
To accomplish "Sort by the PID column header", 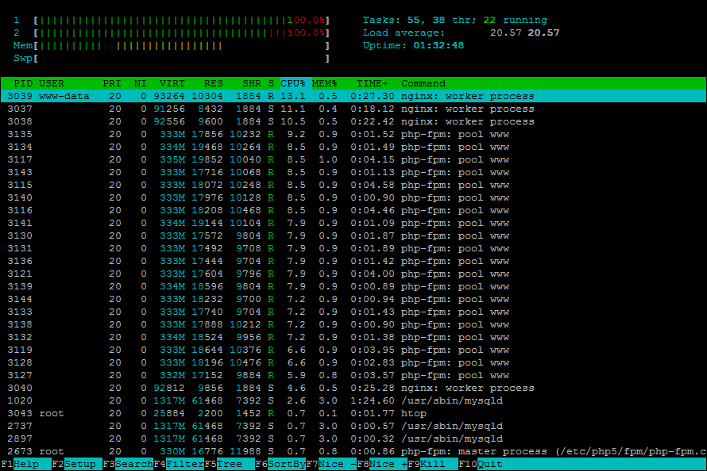I will click(23, 84).
